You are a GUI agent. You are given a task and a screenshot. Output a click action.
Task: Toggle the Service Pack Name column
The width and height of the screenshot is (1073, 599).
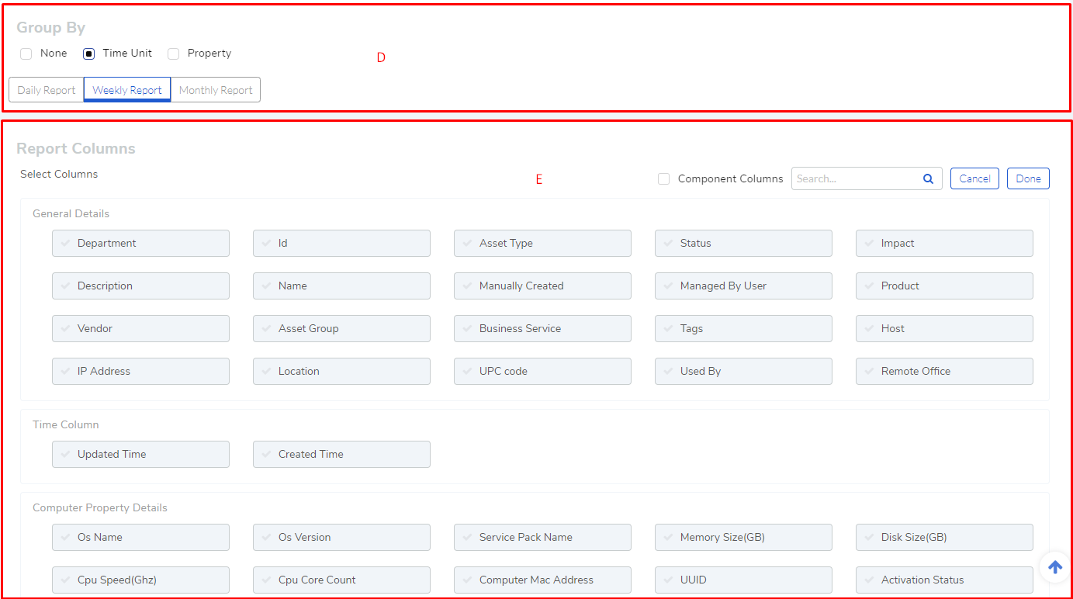(542, 537)
